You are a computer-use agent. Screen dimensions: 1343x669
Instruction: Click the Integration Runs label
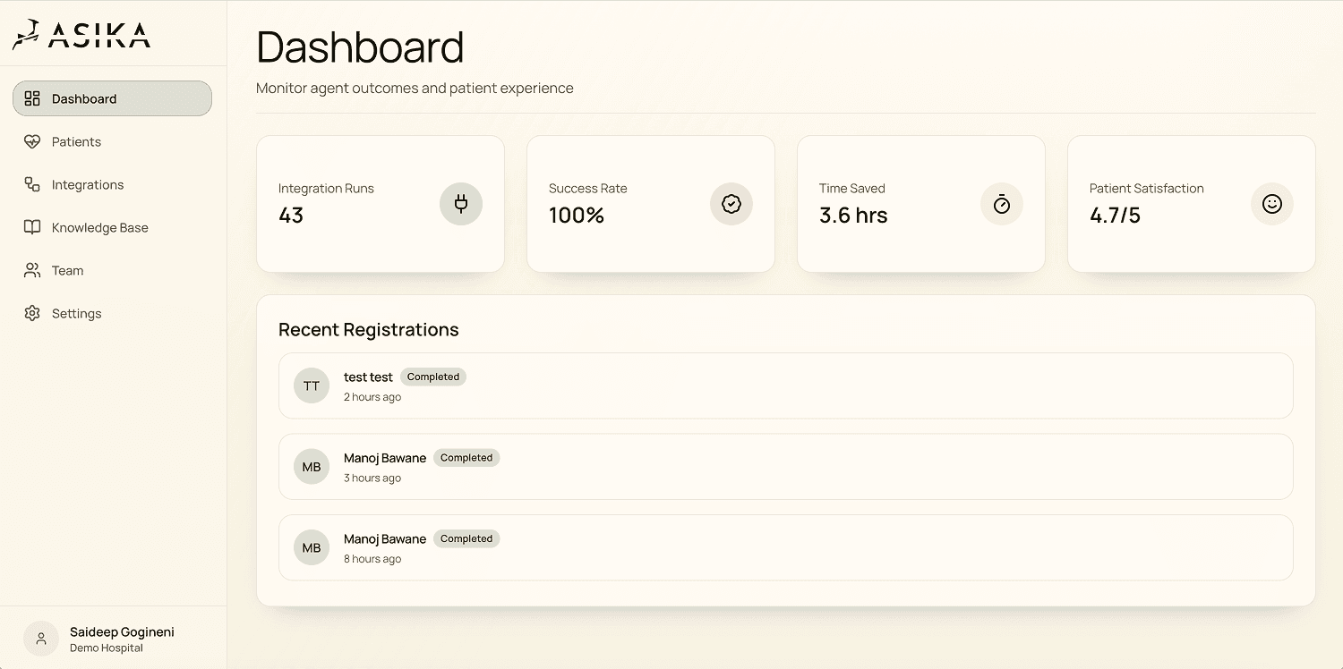(326, 189)
